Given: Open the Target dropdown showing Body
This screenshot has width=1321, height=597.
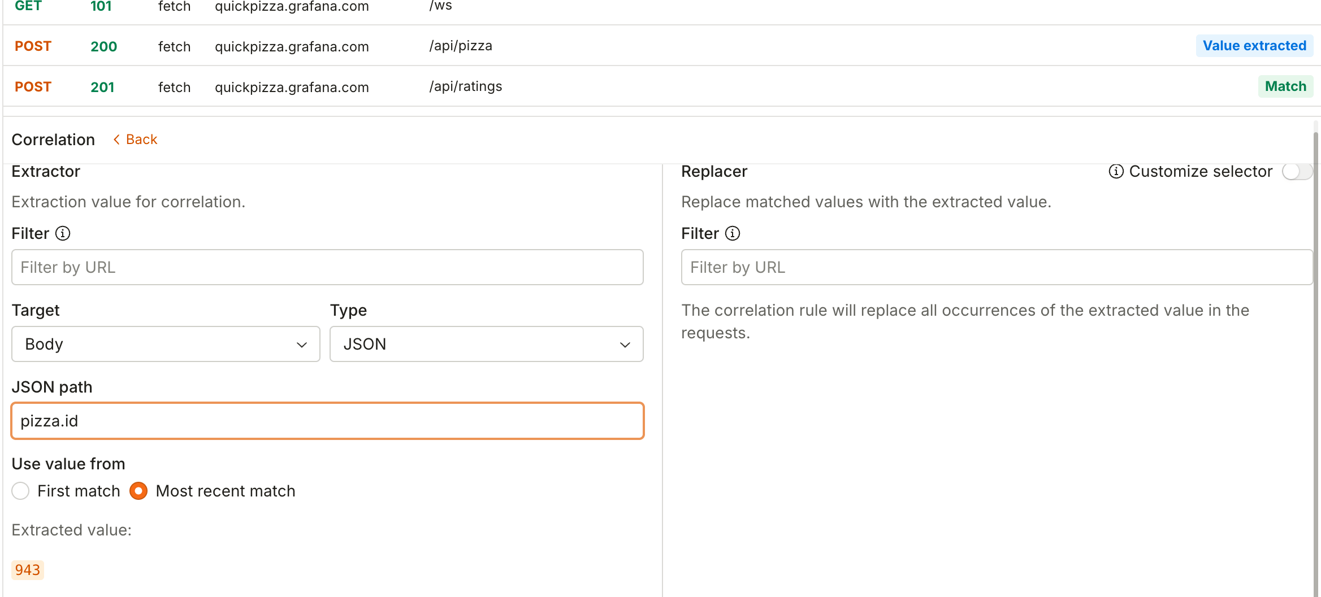Looking at the screenshot, I should [x=166, y=344].
